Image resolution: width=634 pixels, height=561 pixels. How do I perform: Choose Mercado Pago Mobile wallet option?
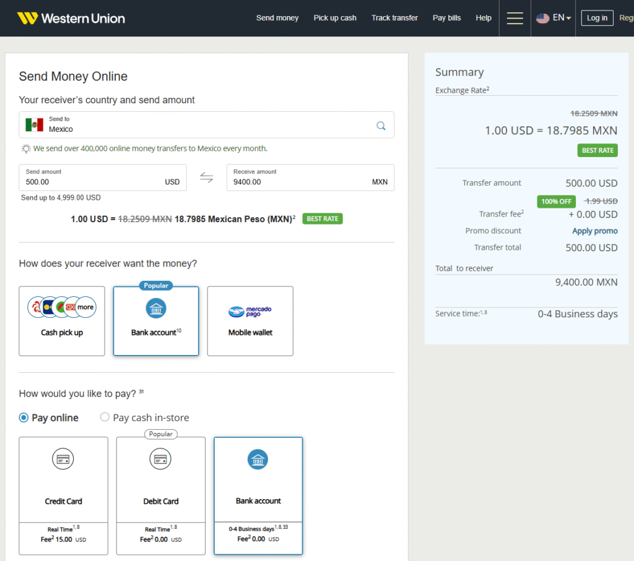coord(250,321)
